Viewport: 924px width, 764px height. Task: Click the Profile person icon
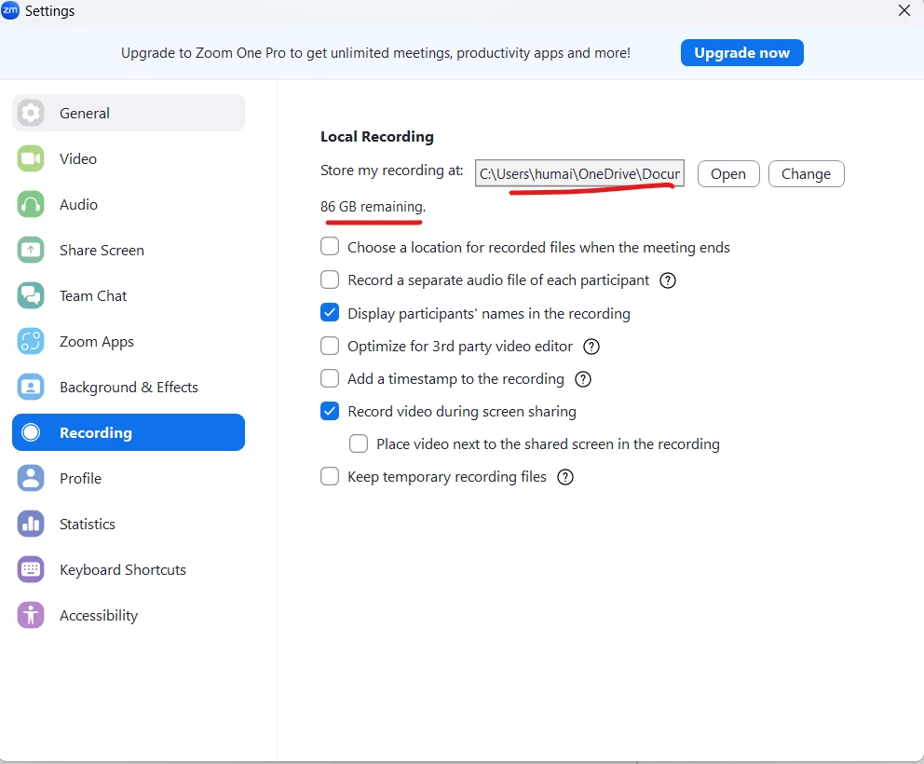[x=31, y=478]
